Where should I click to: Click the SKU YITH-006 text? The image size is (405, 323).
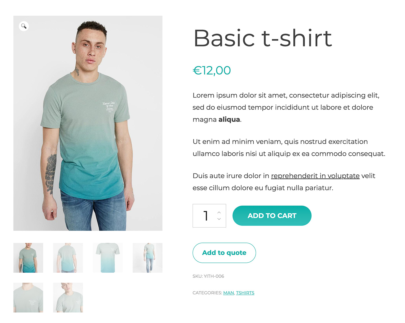(208, 276)
